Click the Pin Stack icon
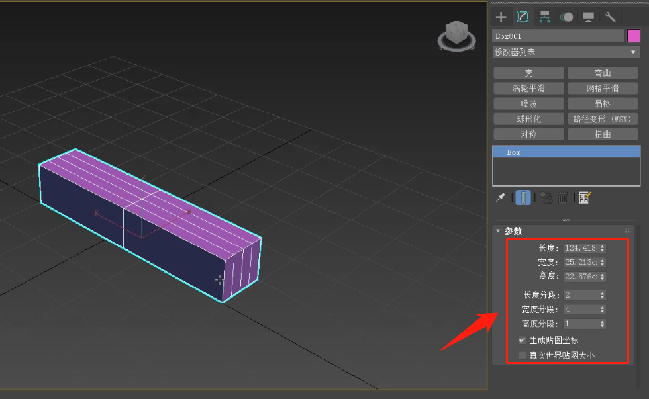The width and height of the screenshot is (649, 399). point(501,197)
